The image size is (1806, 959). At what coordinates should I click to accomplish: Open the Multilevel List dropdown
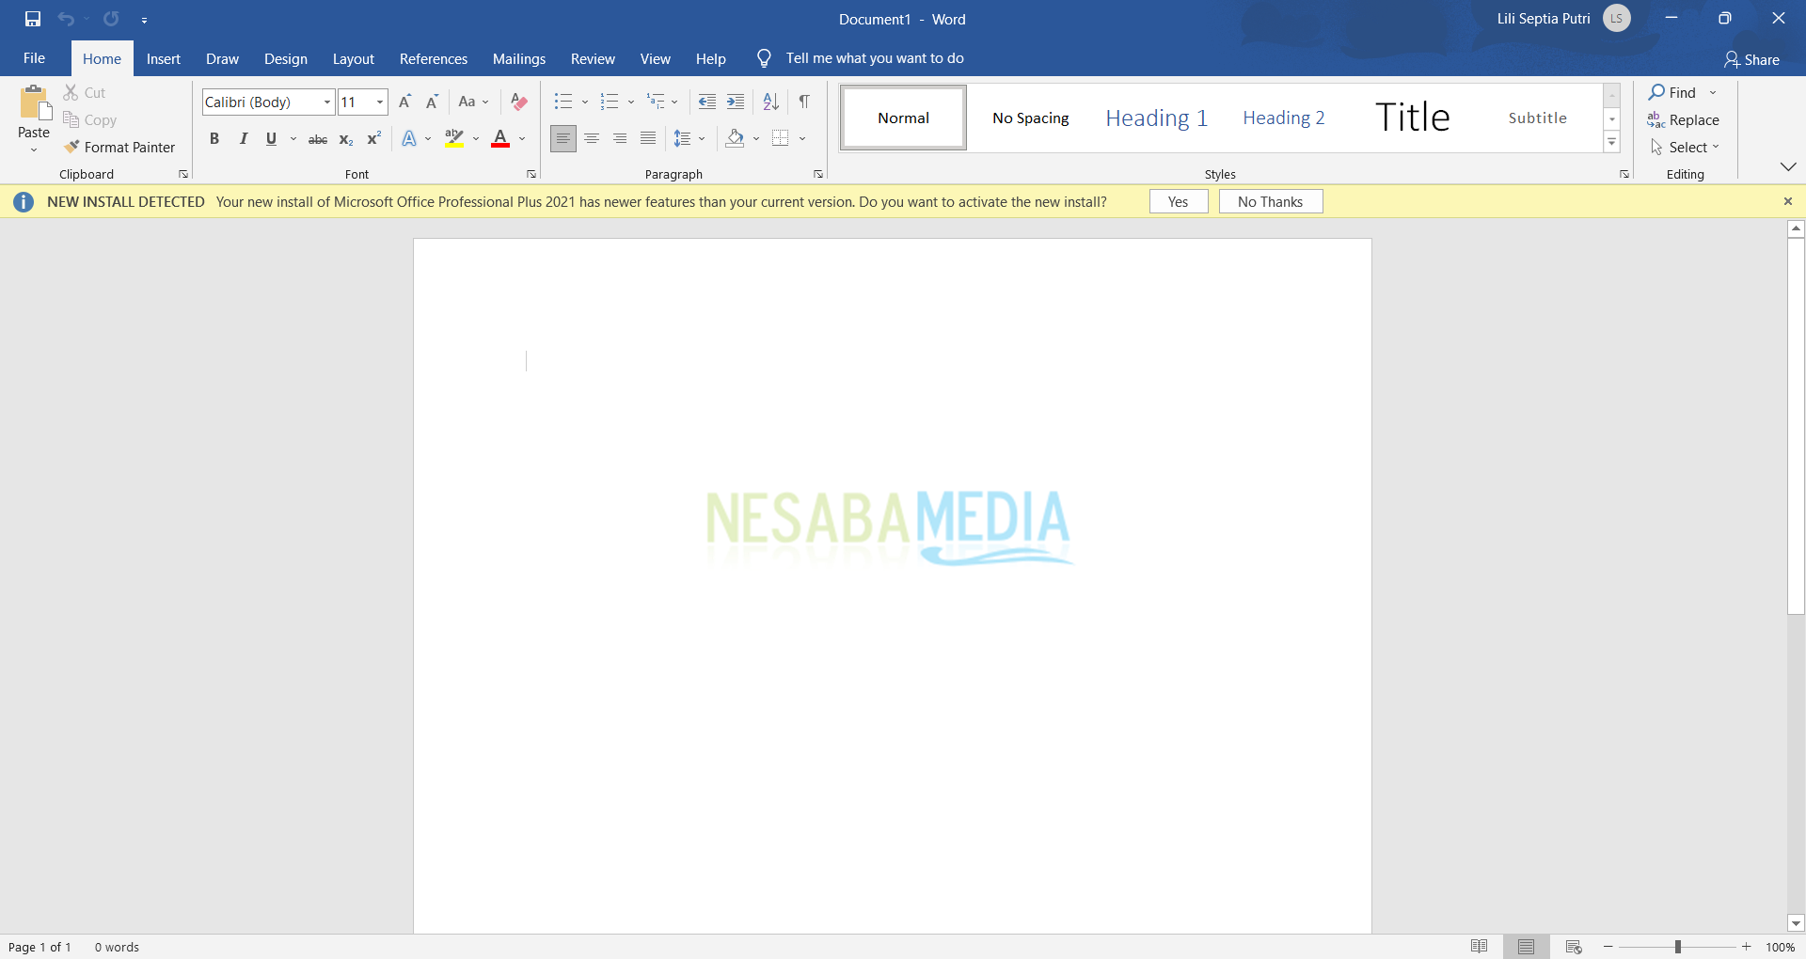tap(674, 102)
